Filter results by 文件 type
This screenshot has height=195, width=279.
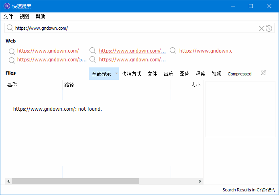tap(152, 74)
